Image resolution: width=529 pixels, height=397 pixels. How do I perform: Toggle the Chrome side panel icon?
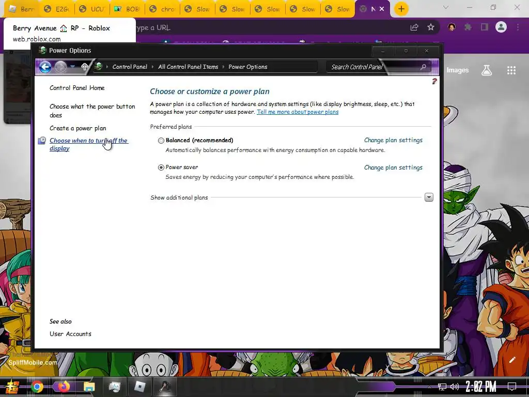[485, 27]
